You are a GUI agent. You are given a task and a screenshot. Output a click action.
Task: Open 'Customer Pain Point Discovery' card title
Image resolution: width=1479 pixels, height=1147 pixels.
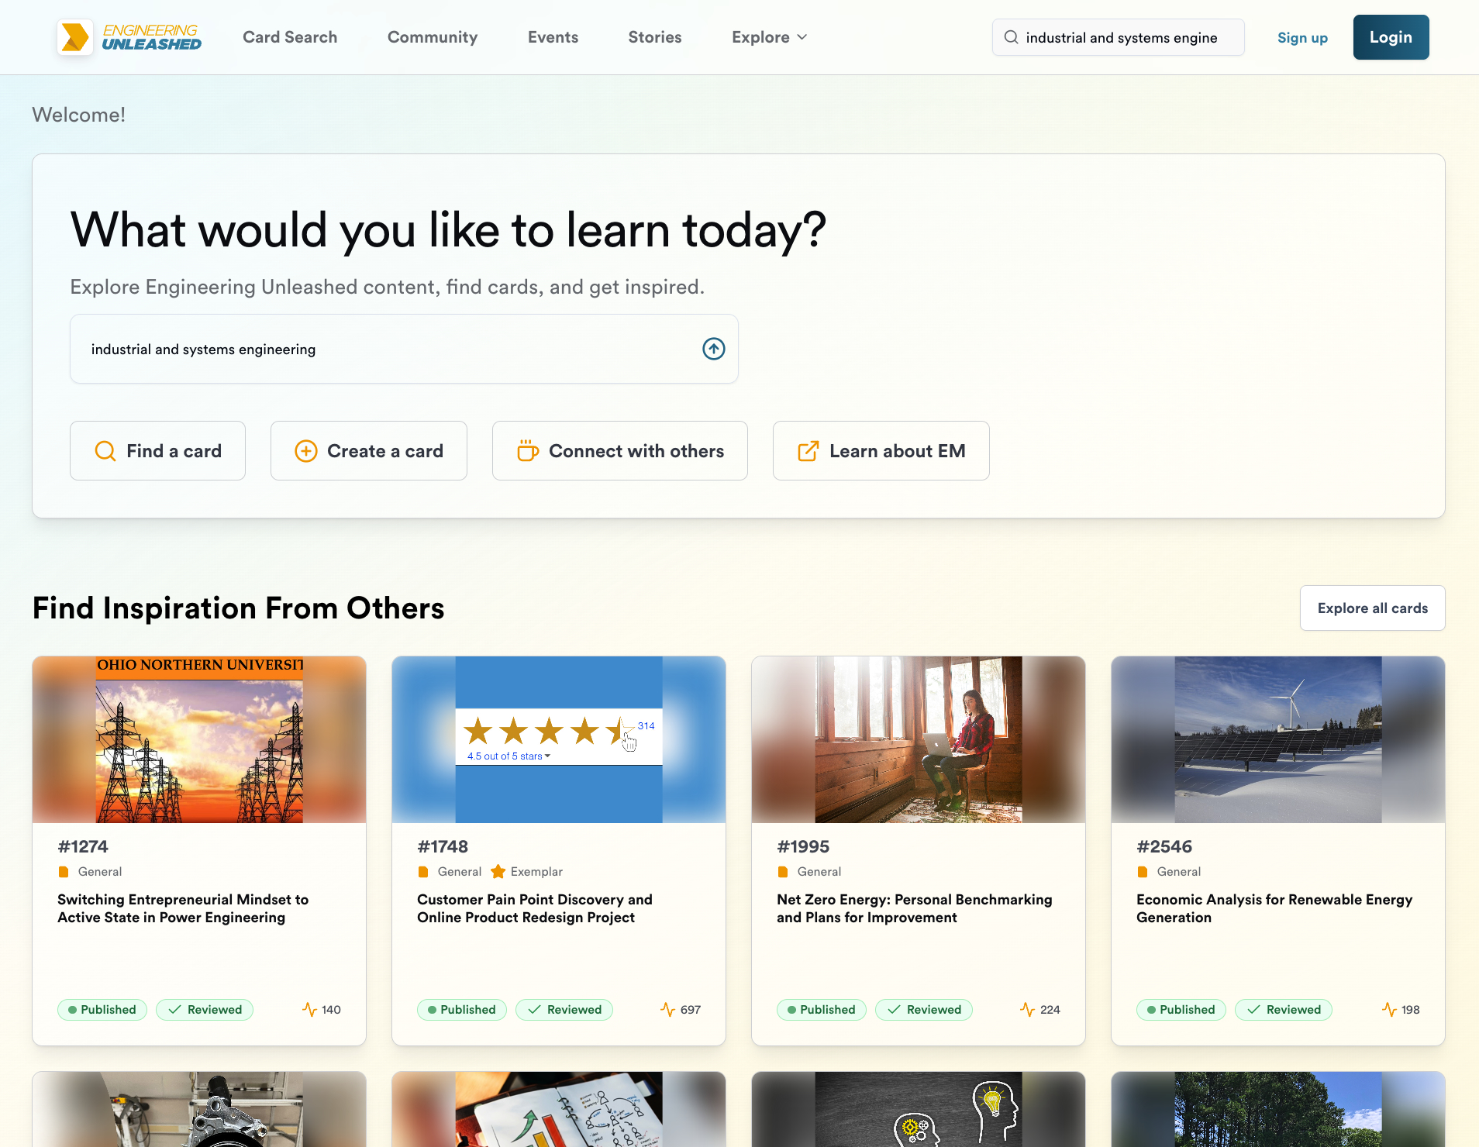(x=535, y=908)
